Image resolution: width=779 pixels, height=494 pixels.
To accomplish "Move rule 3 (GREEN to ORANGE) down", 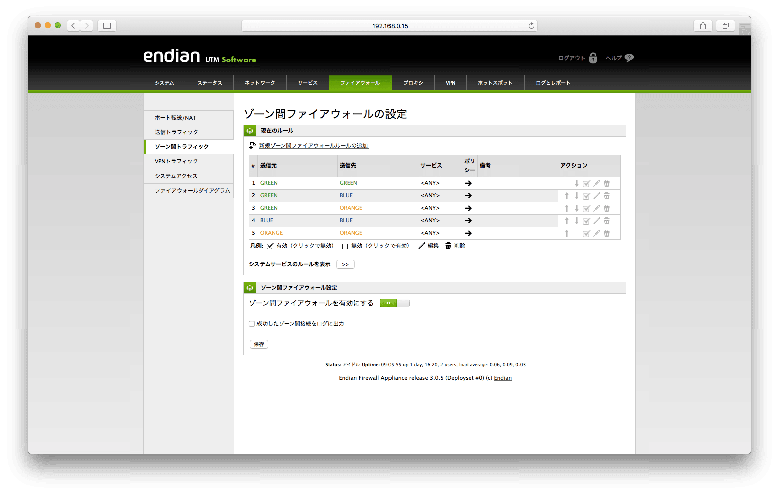I will [577, 208].
